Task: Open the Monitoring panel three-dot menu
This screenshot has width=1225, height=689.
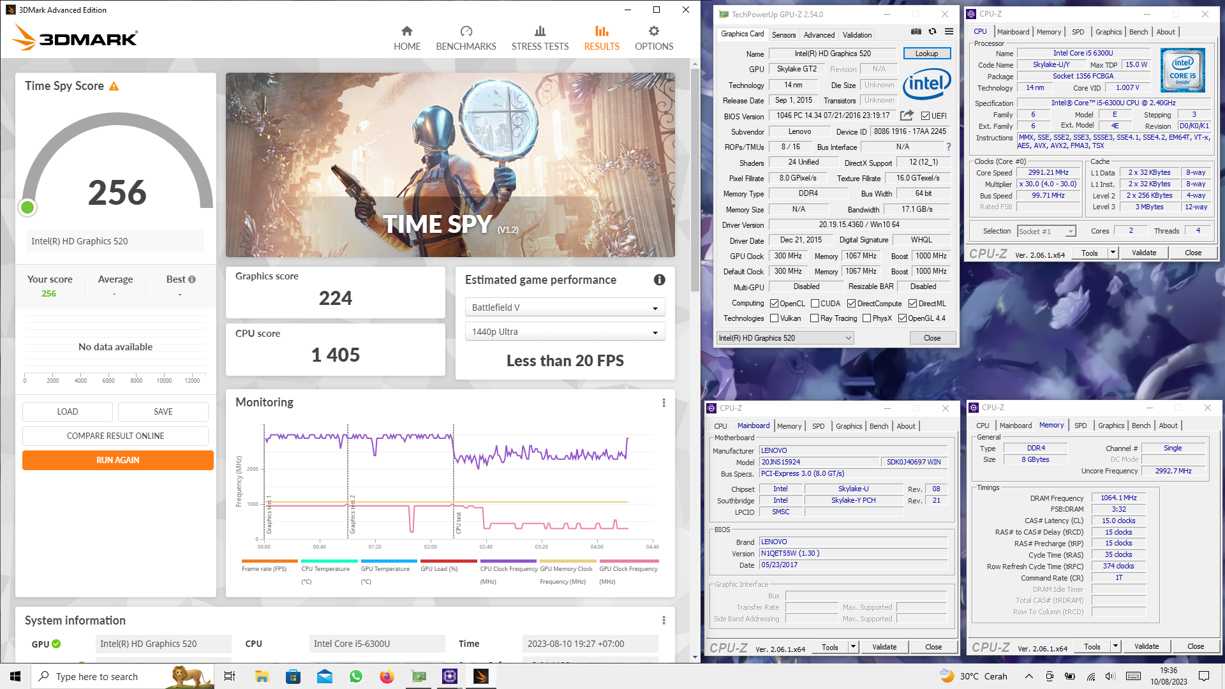Action: tap(664, 403)
